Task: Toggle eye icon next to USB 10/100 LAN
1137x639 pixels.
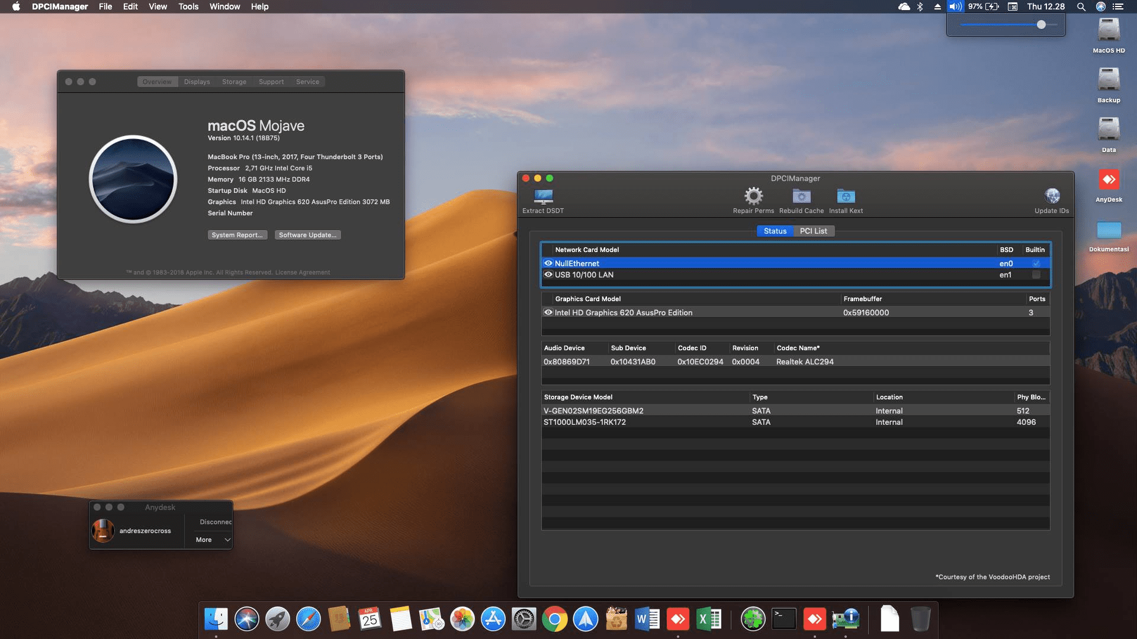Action: coord(548,275)
